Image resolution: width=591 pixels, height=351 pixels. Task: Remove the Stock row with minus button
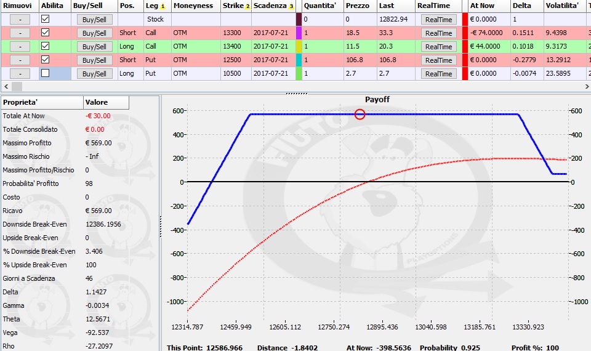click(20, 20)
